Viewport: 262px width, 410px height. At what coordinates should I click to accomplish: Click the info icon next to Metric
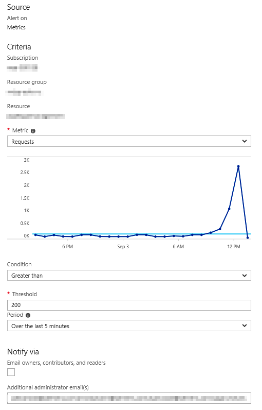tap(33, 131)
